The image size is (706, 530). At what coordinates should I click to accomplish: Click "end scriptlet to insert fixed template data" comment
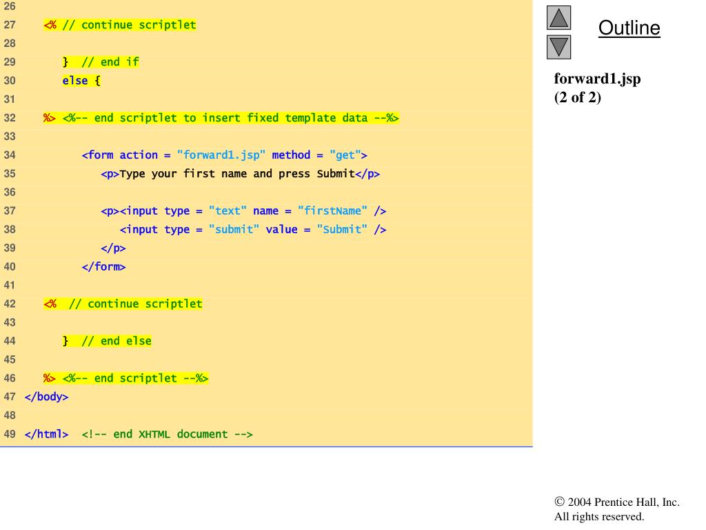(230, 118)
